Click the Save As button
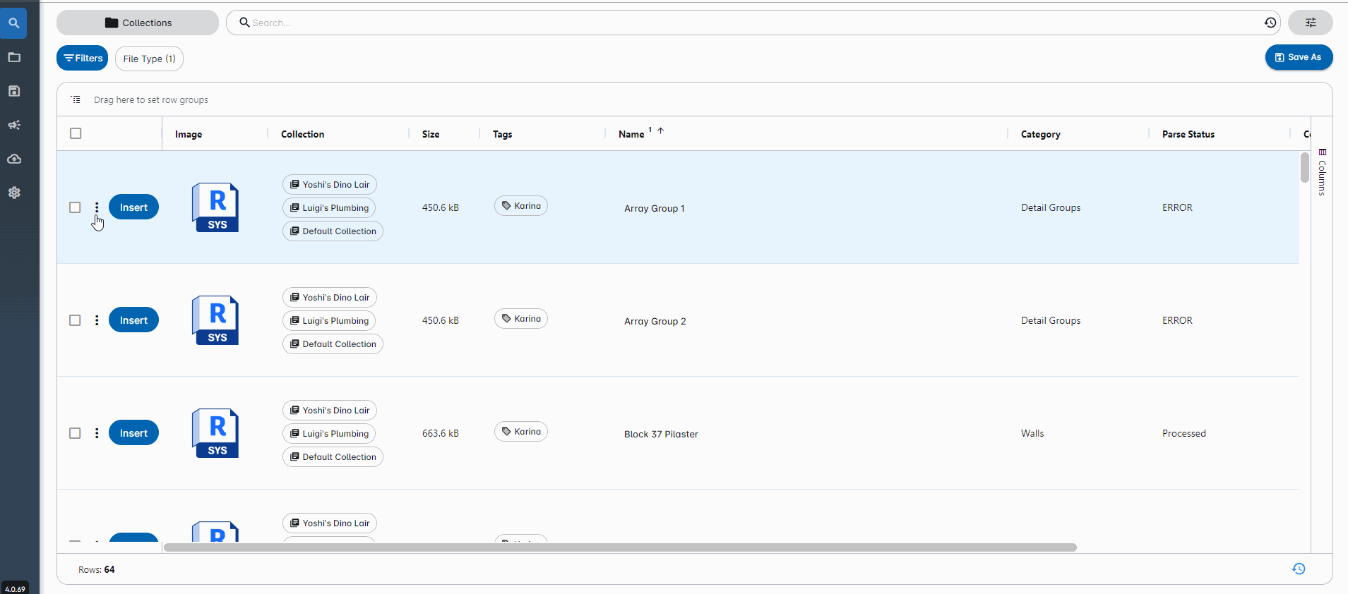This screenshot has height=594, width=1348. pos(1299,57)
